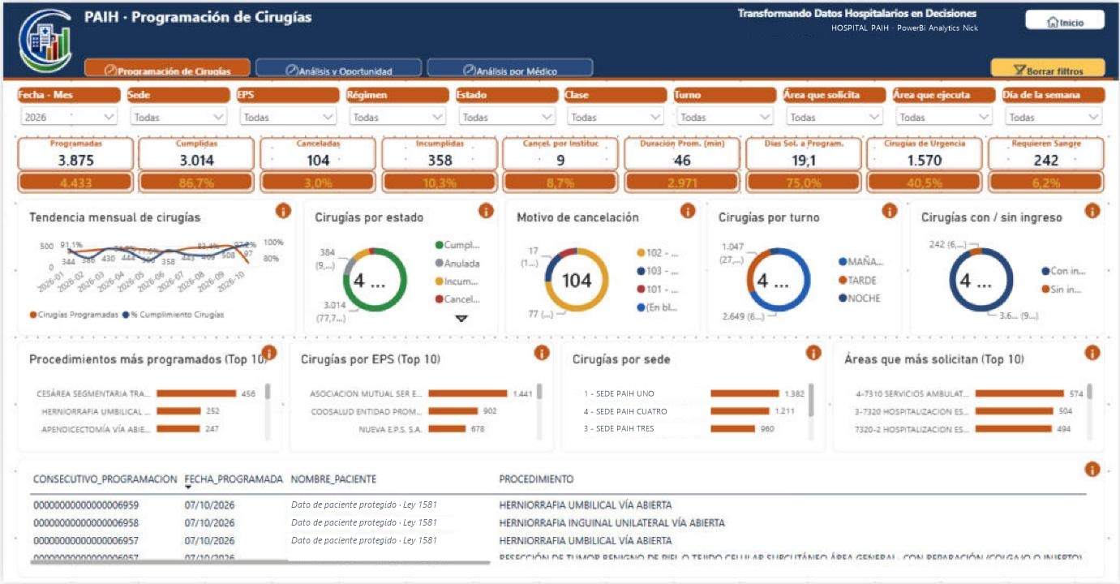Click the table's horizontal scrollbar
The image size is (1120, 584).
[x=260, y=561]
